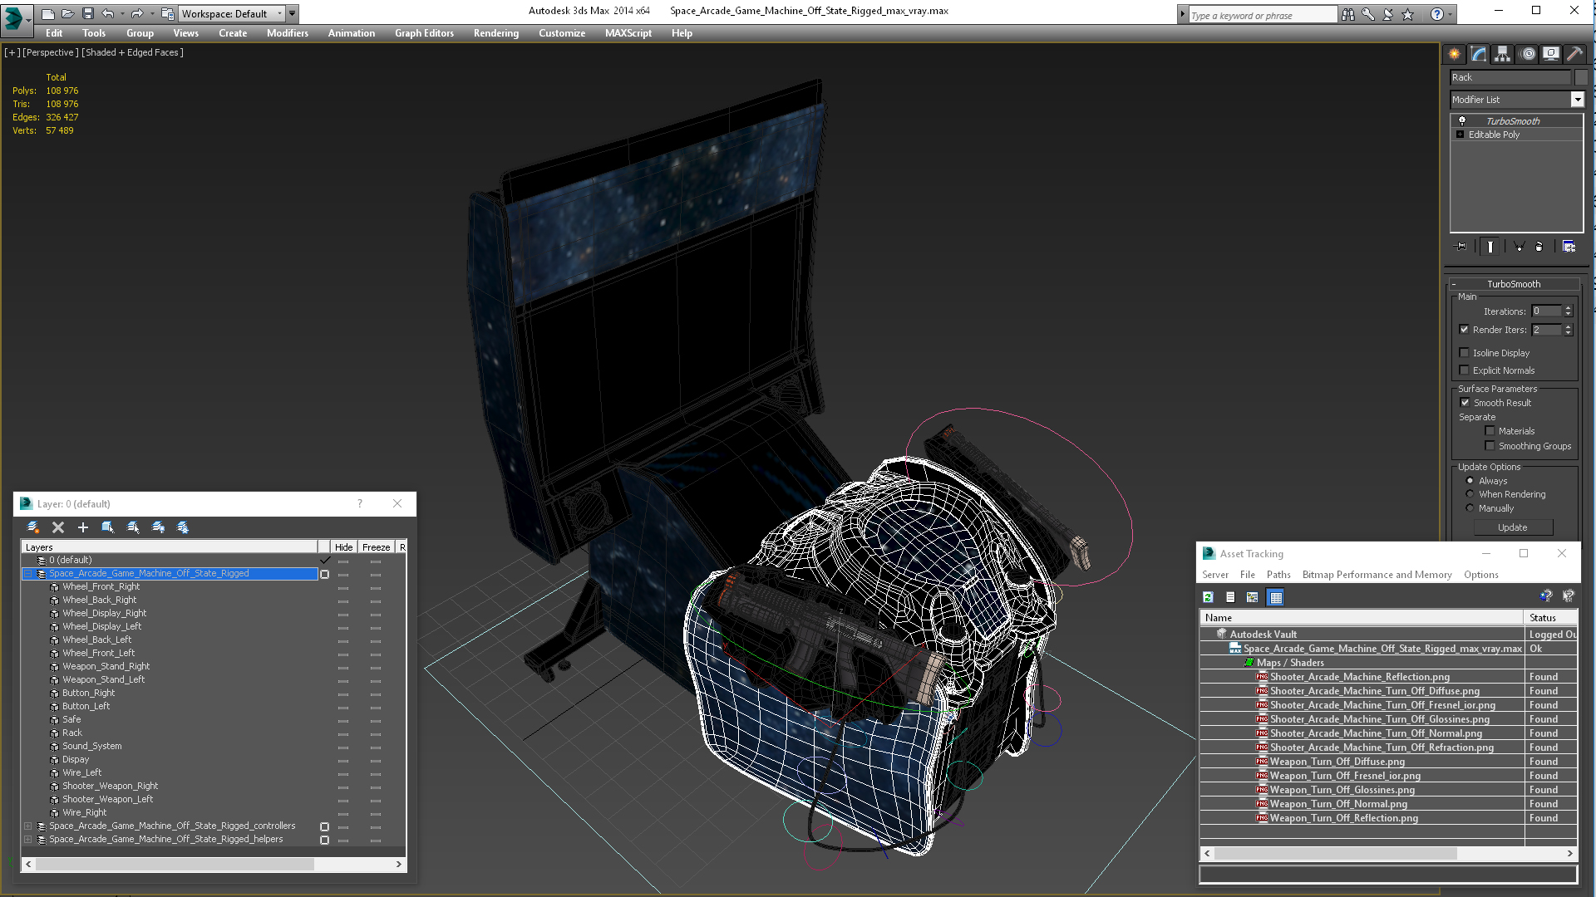Viewport: 1596px width, 897px height.
Task: Click the Hide column header in Layer dialog
Action: tap(344, 547)
